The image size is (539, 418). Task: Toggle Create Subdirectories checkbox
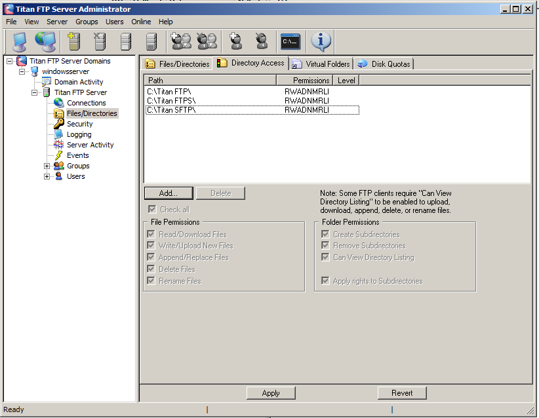point(325,235)
